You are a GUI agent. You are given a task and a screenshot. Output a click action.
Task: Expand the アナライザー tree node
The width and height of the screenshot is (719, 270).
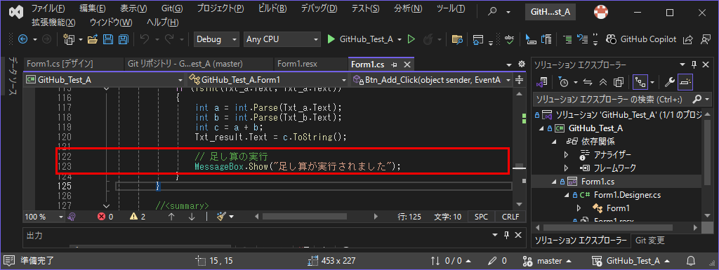[567, 155]
